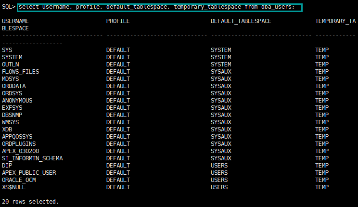358x207 pixels.
Task: Click USERS tablespace in XS$NULL row
Action: pyautogui.click(x=219, y=187)
